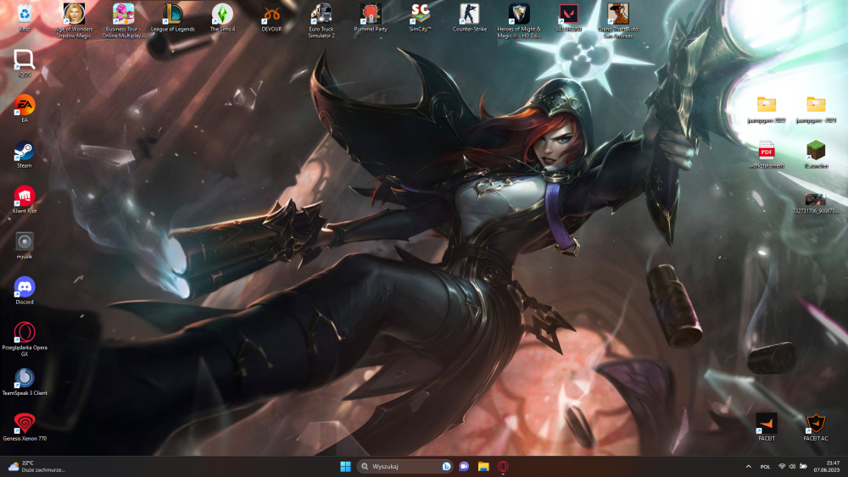
Task: Select the TLauncher Minecraft block icon
Action: [816, 154]
